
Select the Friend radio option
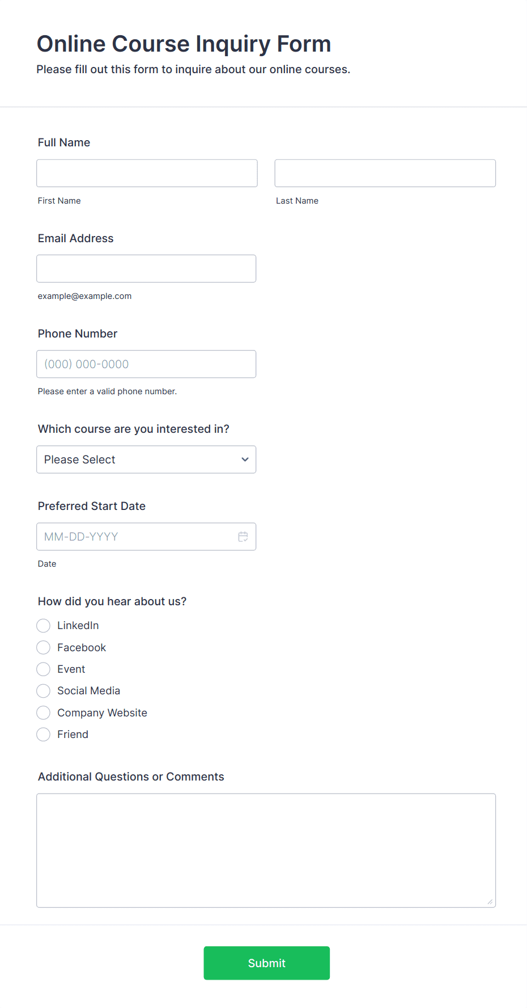point(44,735)
